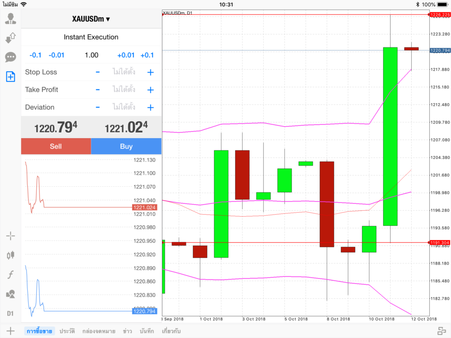Open the drawing objects shapes icon

click(x=11, y=294)
